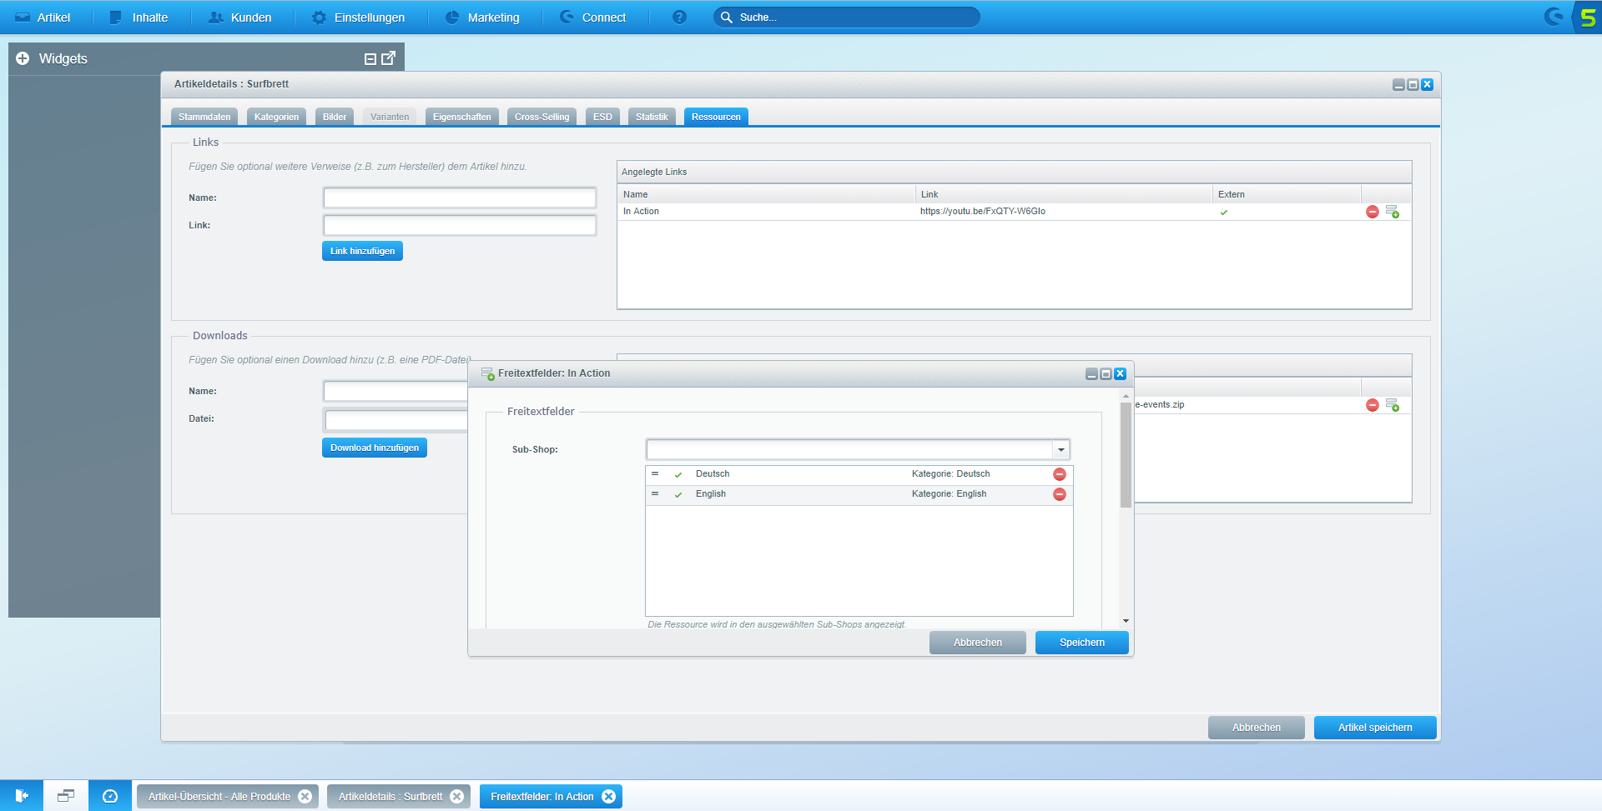Pop out the Widgets panel into a window
The height and width of the screenshot is (811, 1602).
(388, 58)
